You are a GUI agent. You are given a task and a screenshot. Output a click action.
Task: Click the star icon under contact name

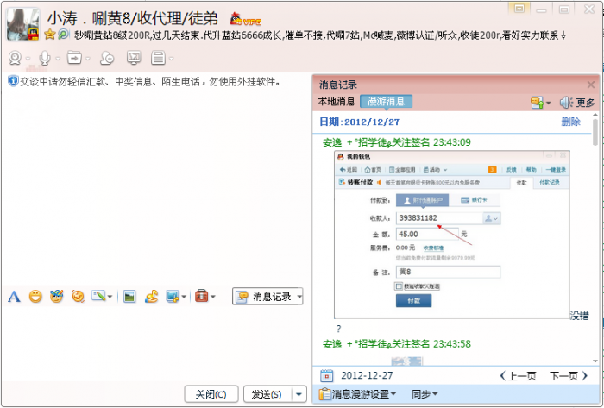click(x=49, y=35)
